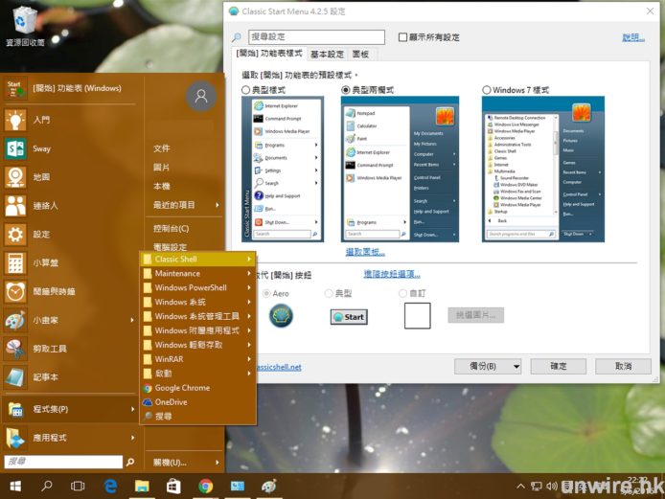
Task: Open the 備份(B) dropdown button
Action: pos(488,366)
